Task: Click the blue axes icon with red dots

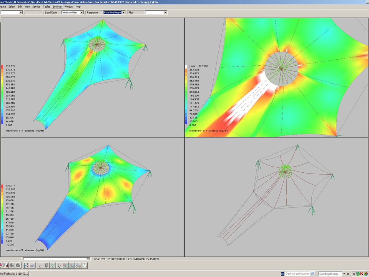Action: pos(25,265)
